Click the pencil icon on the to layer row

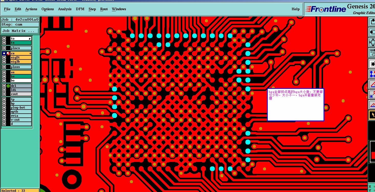[30, 39]
